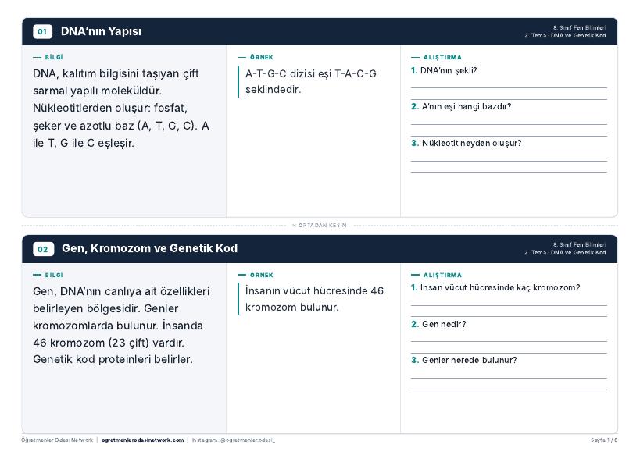This screenshot has height=452, width=640.
Task: Click the scissors icon beside ORTADAN KESİN
Action: 295,225
